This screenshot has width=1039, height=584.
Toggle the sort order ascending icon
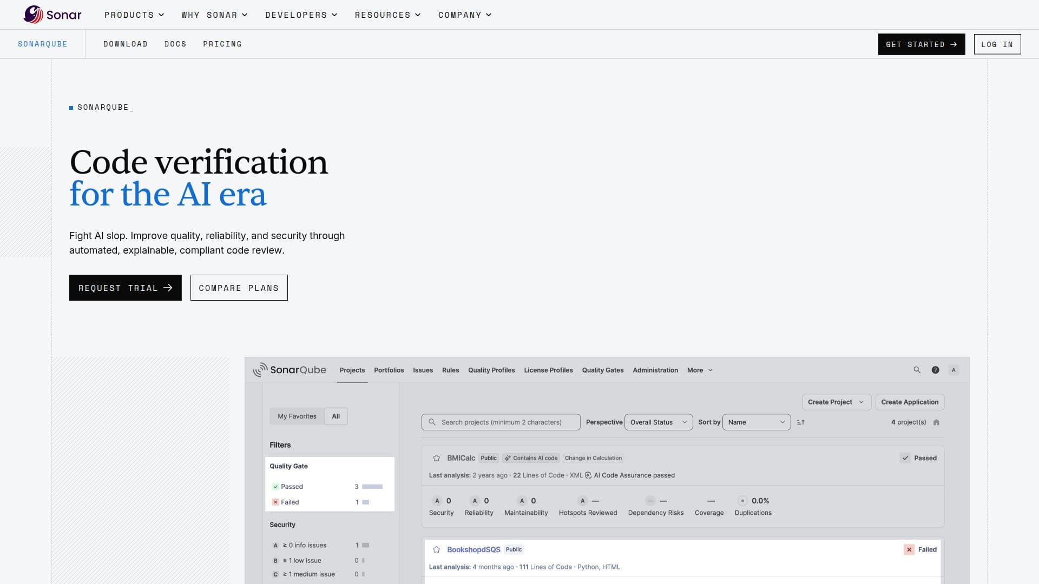(801, 422)
